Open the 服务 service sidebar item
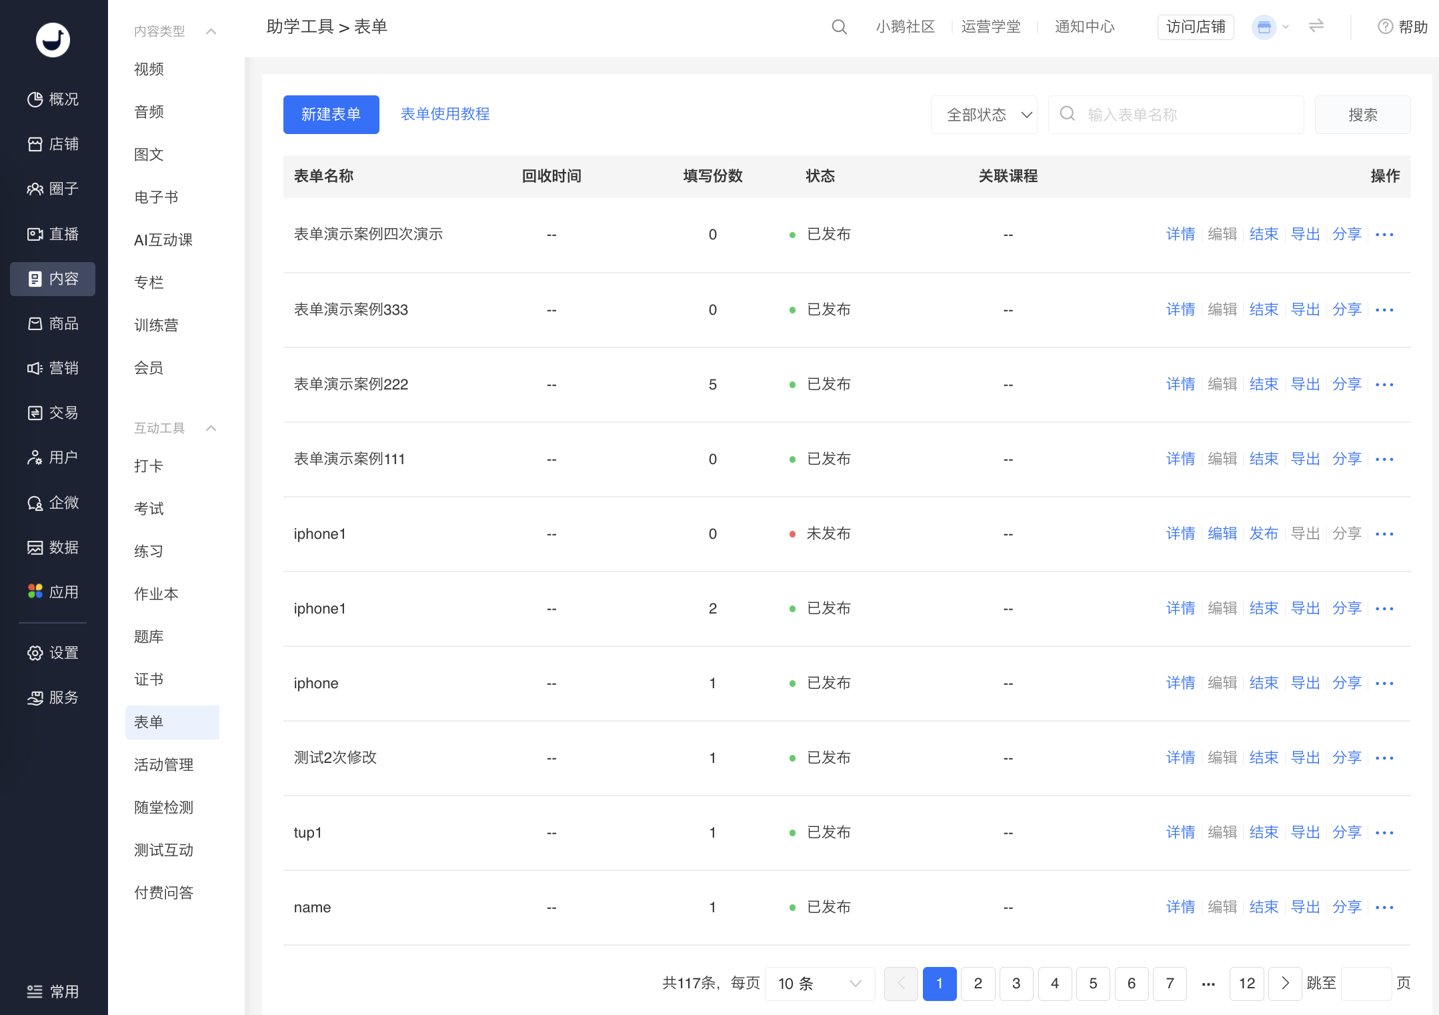 (x=53, y=698)
